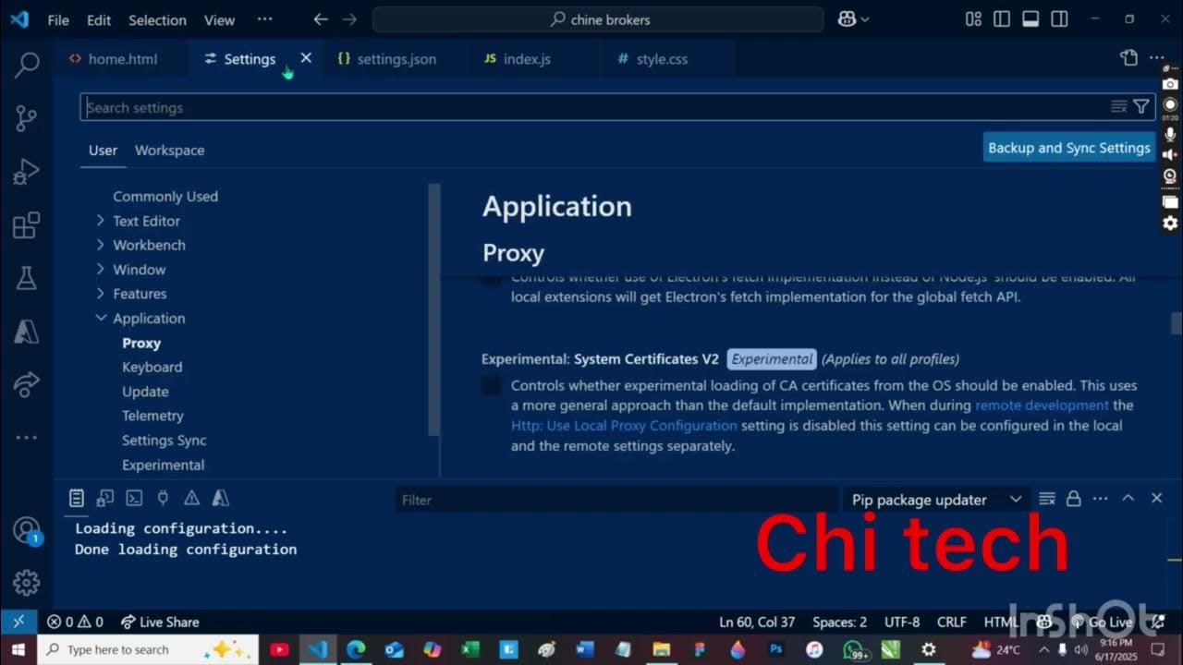The image size is (1183, 665).
Task: Toggle the Live Share status bar item
Action: tap(159, 622)
